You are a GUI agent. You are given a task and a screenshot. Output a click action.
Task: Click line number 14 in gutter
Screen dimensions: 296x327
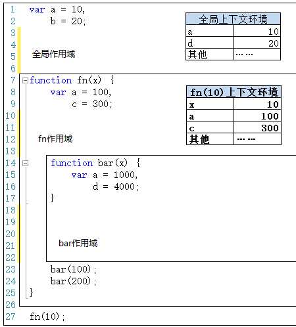pyautogui.click(x=11, y=163)
